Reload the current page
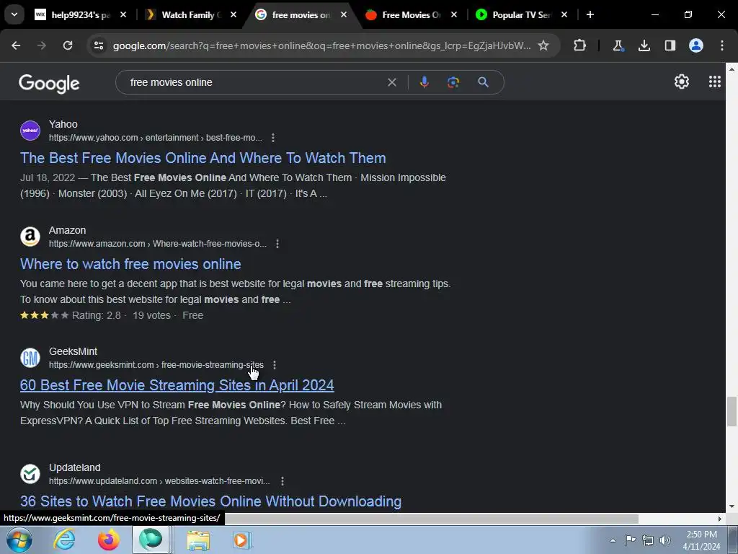This screenshot has height=554, width=738. click(68, 45)
